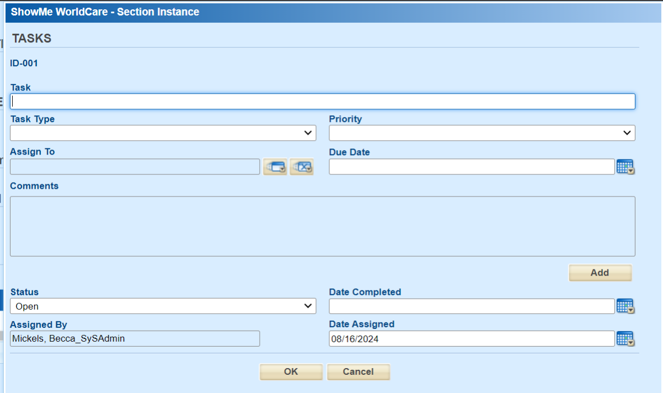Click the Date Completed label
Viewport: 663px width, 393px height.
tap(365, 292)
